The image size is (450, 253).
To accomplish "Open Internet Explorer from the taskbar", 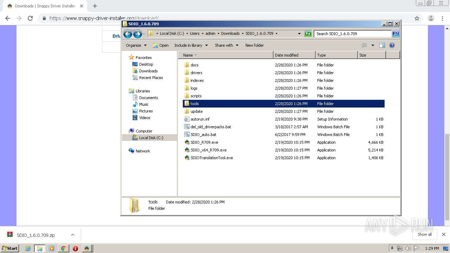I will point(28,248).
